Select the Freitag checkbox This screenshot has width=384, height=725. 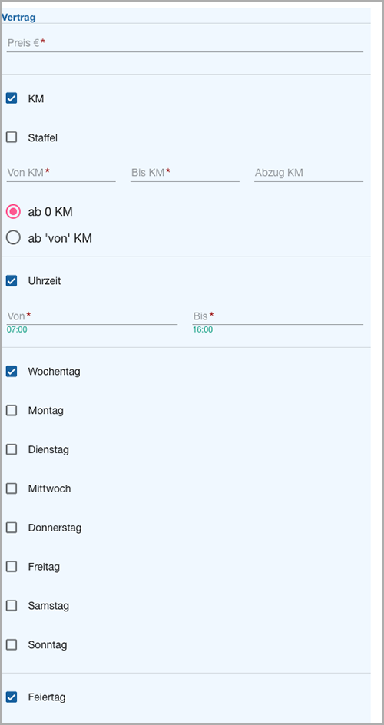coord(12,567)
